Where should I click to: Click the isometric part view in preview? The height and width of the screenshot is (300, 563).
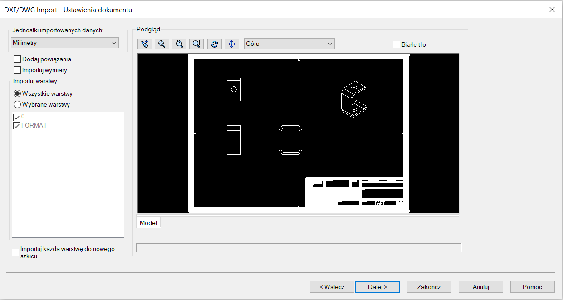354,99
